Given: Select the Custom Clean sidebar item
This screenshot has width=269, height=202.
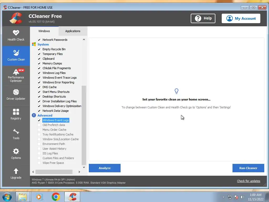Looking at the screenshot, I should click(x=16, y=56).
